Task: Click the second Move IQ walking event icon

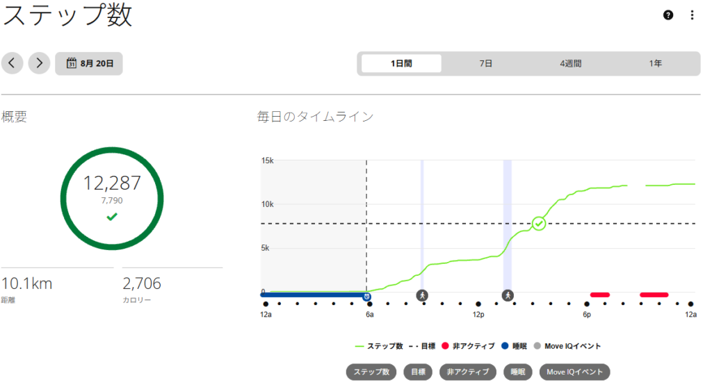Action: 508,296
